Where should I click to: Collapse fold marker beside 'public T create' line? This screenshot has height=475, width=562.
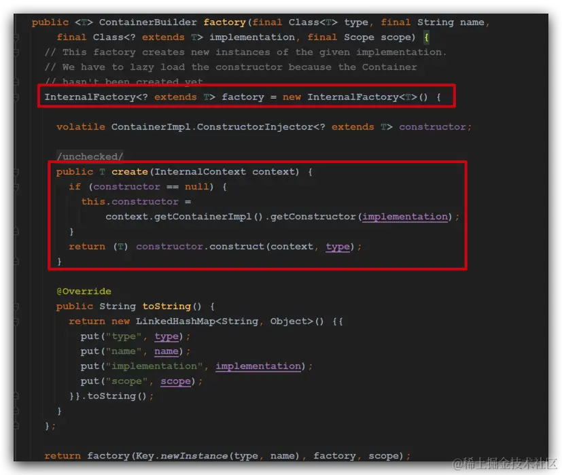point(16,172)
